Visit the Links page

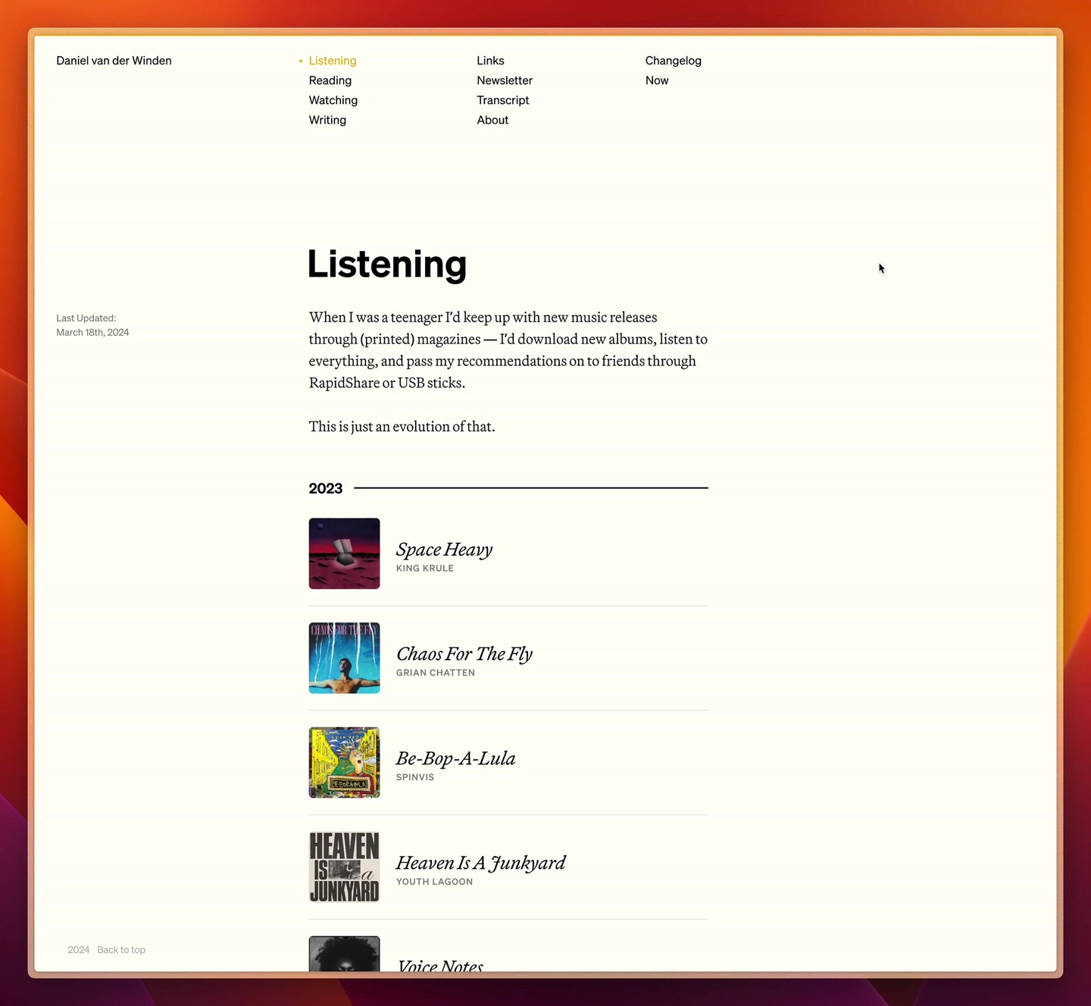point(490,61)
